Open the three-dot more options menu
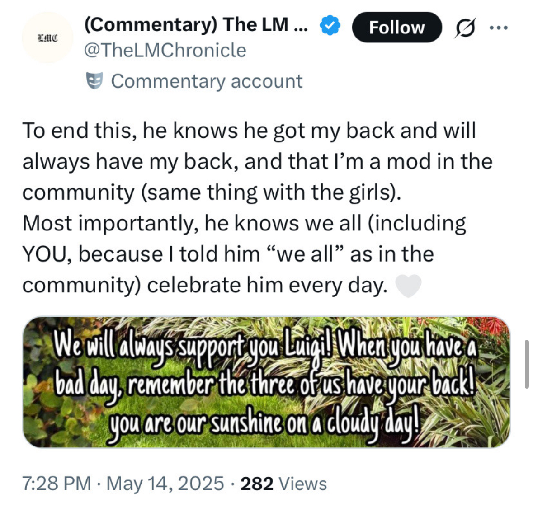 click(x=499, y=28)
